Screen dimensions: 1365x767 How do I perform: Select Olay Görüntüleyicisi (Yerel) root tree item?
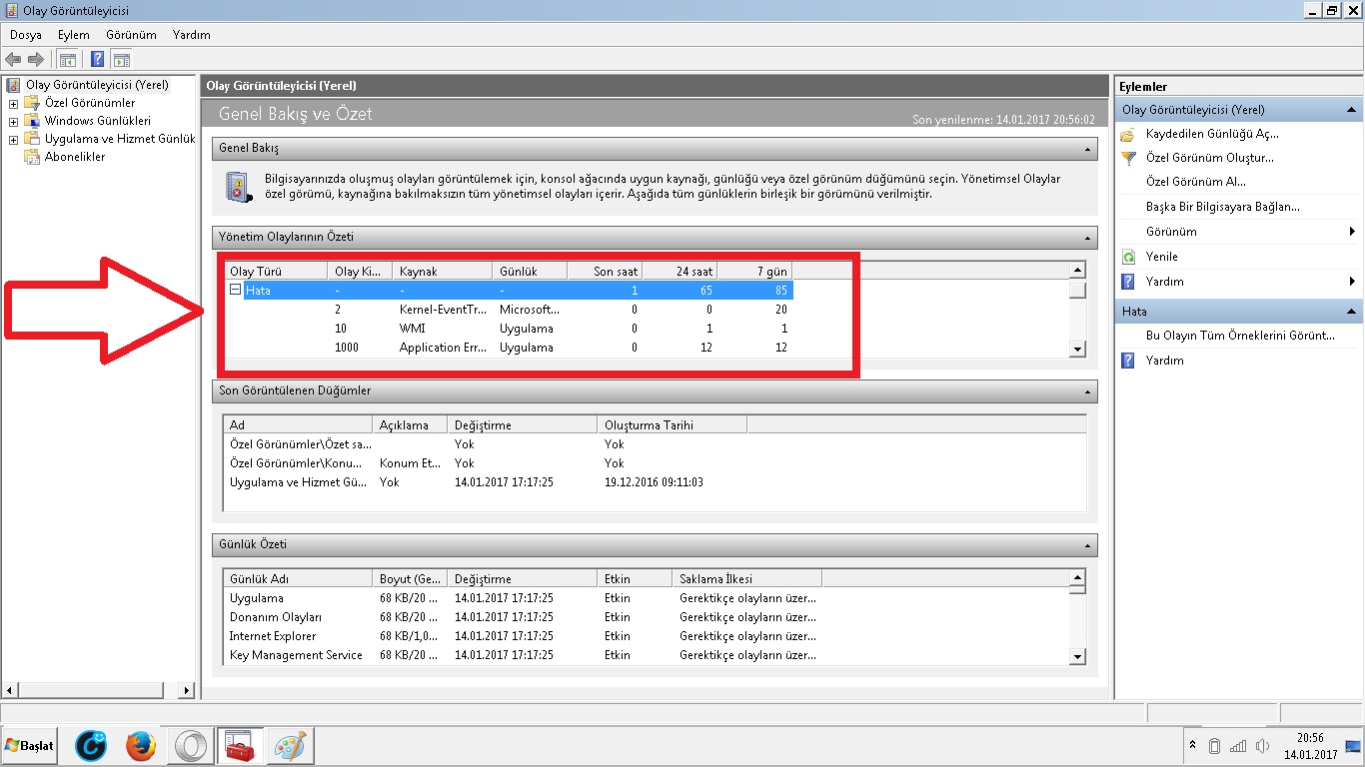97,85
